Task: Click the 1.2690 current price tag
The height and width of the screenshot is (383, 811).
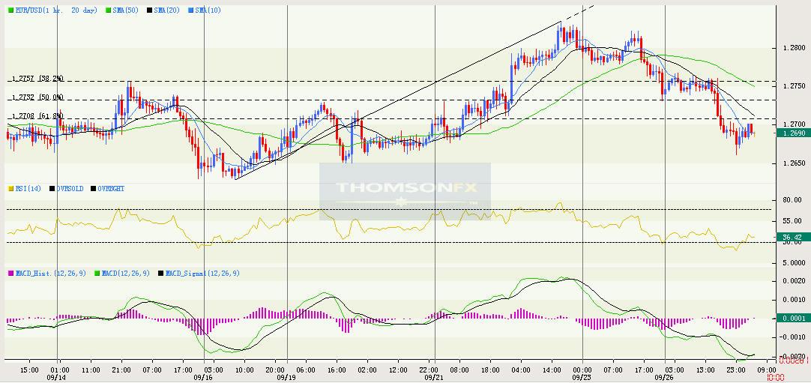Action: coord(793,133)
